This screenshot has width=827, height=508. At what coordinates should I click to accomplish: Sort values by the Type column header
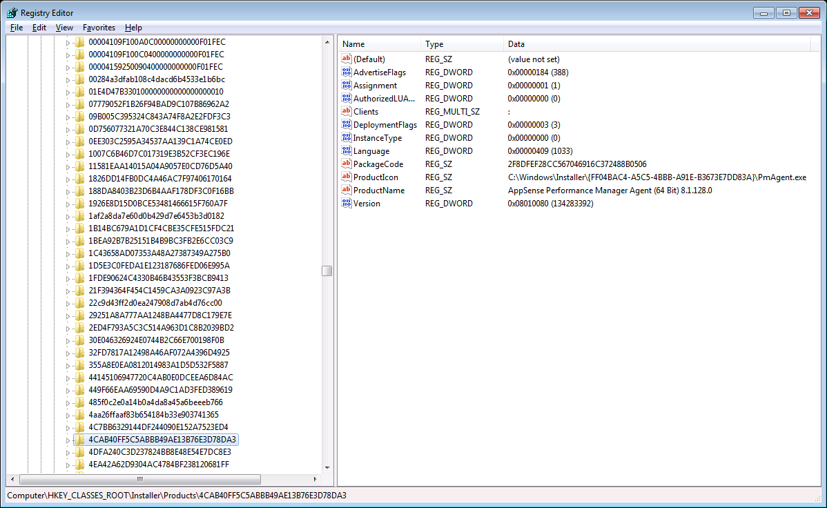[462, 44]
